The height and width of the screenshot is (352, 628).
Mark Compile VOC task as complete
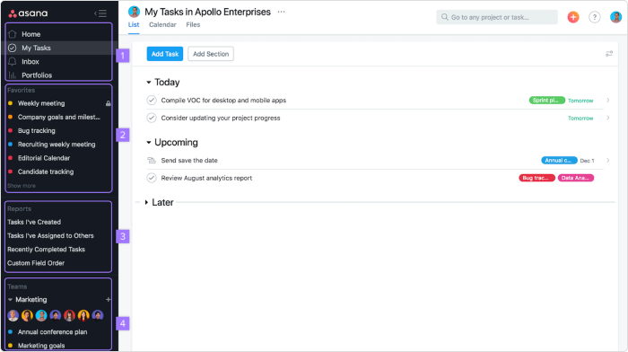pos(152,101)
